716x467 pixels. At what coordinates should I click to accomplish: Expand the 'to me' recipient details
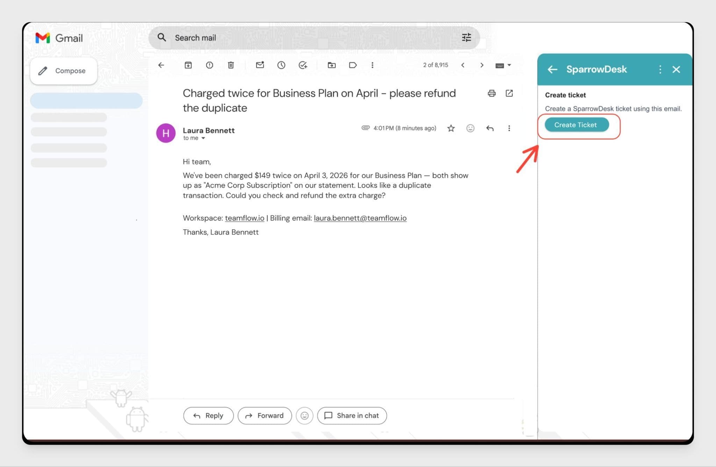[203, 138]
